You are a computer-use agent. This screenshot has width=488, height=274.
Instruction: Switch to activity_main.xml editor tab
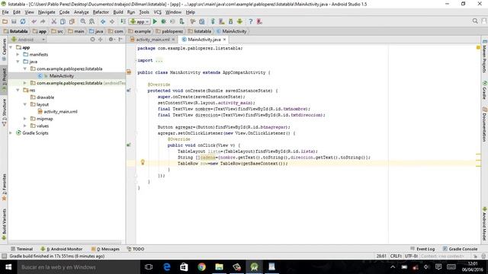[x=152, y=40]
